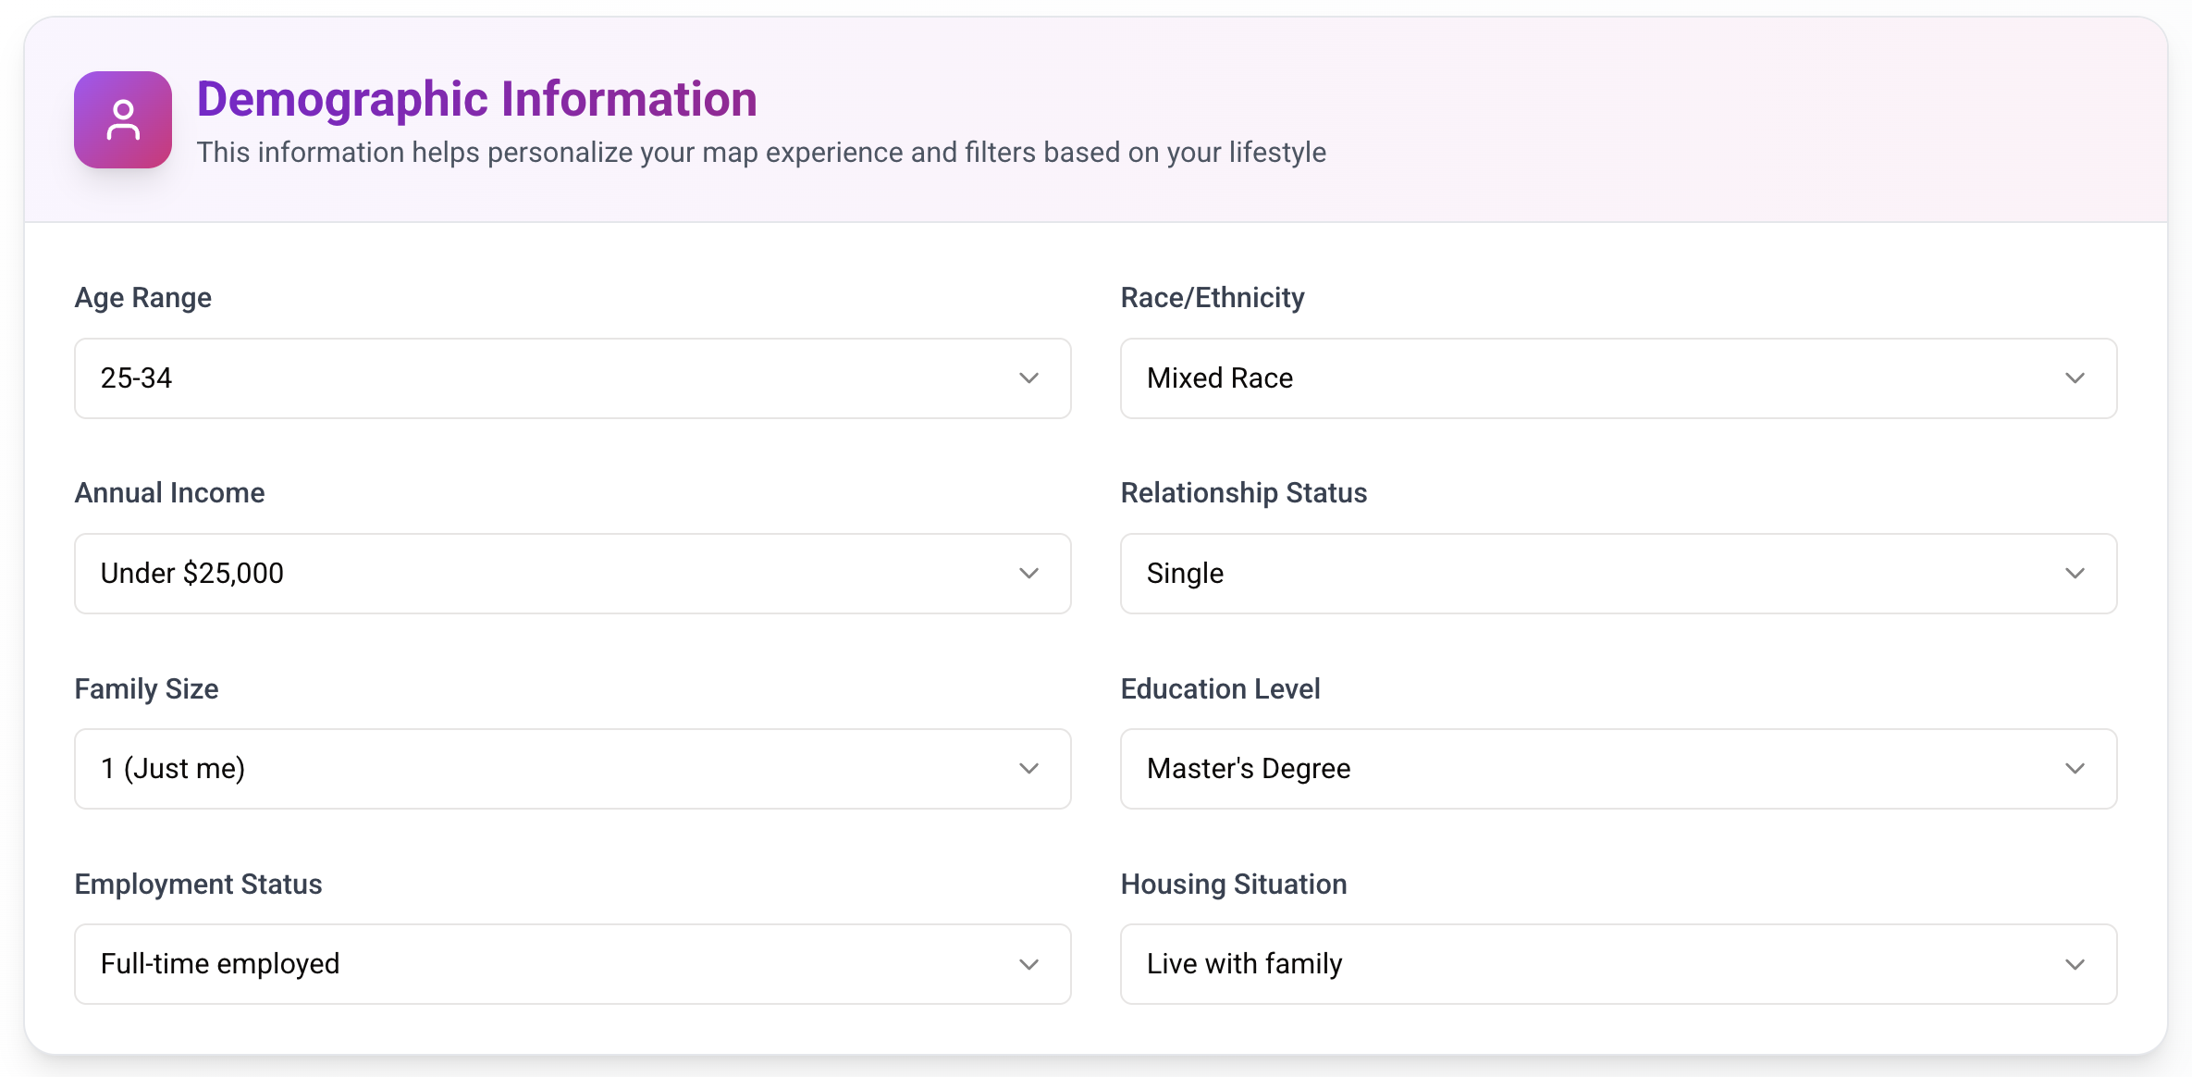This screenshot has height=1077, width=2192.
Task: Click the Relationship Status chevron arrow
Action: 2075,574
